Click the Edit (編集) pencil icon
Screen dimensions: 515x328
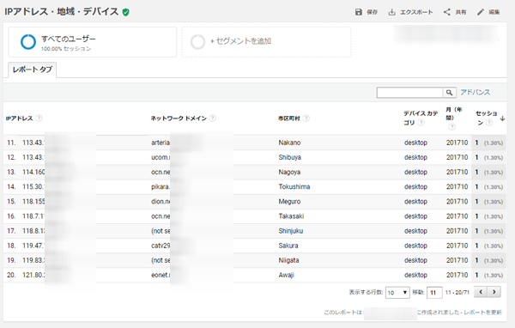pyautogui.click(x=481, y=12)
